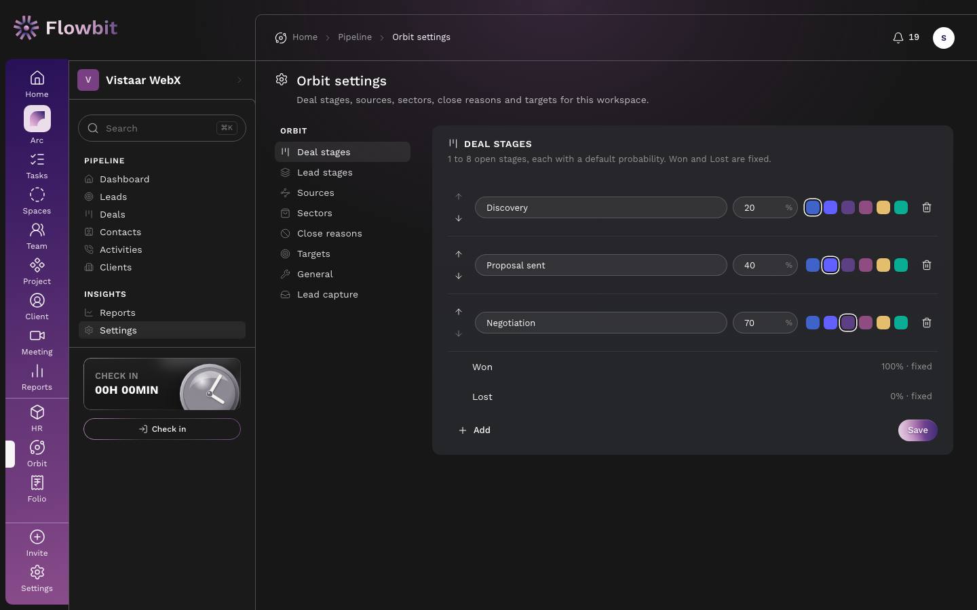Click the Save button
Screen dimensions: 977x610
click(x=918, y=430)
